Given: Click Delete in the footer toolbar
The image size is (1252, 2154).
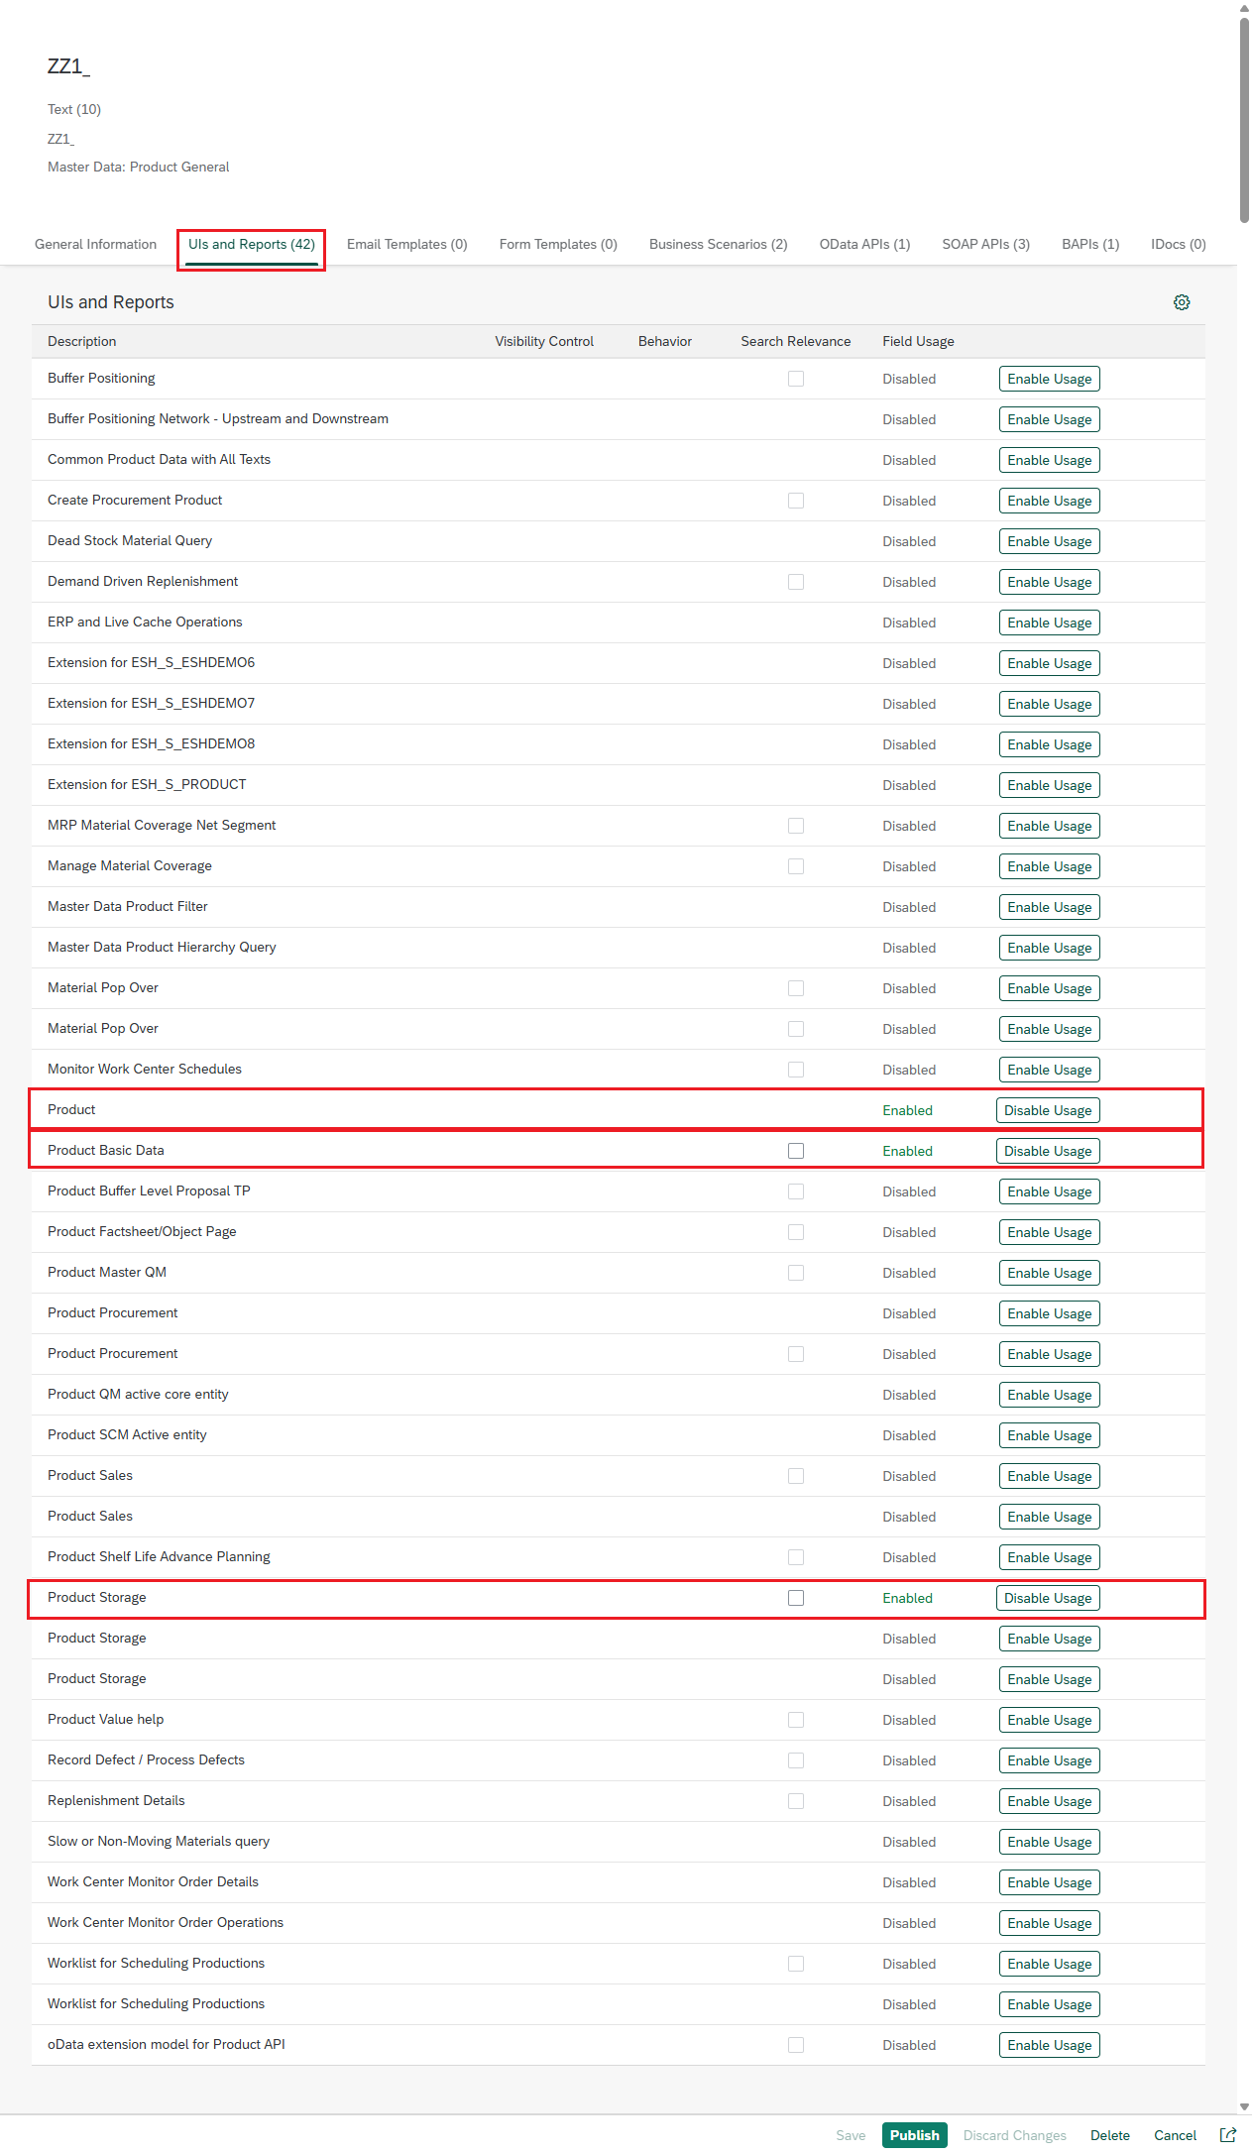Looking at the screenshot, I should [1109, 2135].
